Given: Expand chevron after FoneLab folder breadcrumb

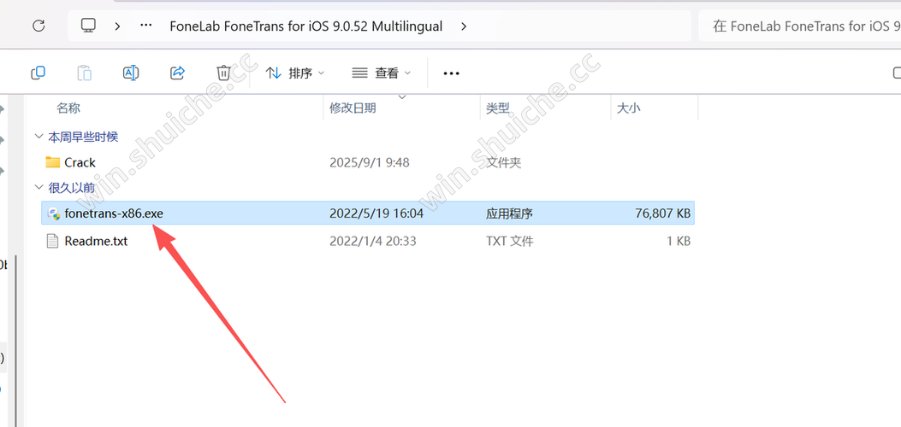Looking at the screenshot, I should pyautogui.click(x=465, y=26).
